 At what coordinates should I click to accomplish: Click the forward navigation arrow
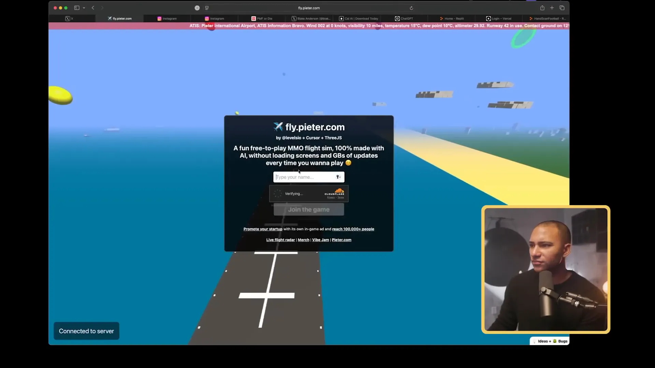(102, 8)
